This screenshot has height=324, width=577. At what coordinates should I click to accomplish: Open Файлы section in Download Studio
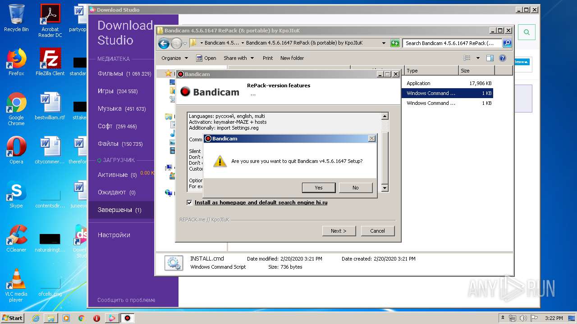tap(120, 144)
